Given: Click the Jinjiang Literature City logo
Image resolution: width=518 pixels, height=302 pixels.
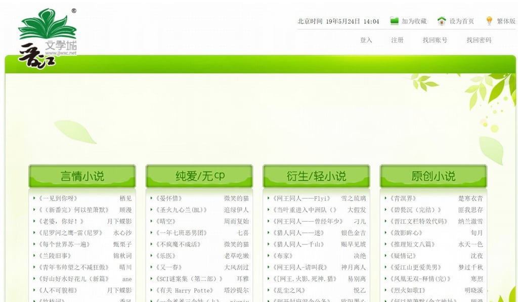Looking at the screenshot, I should (x=47, y=38).
